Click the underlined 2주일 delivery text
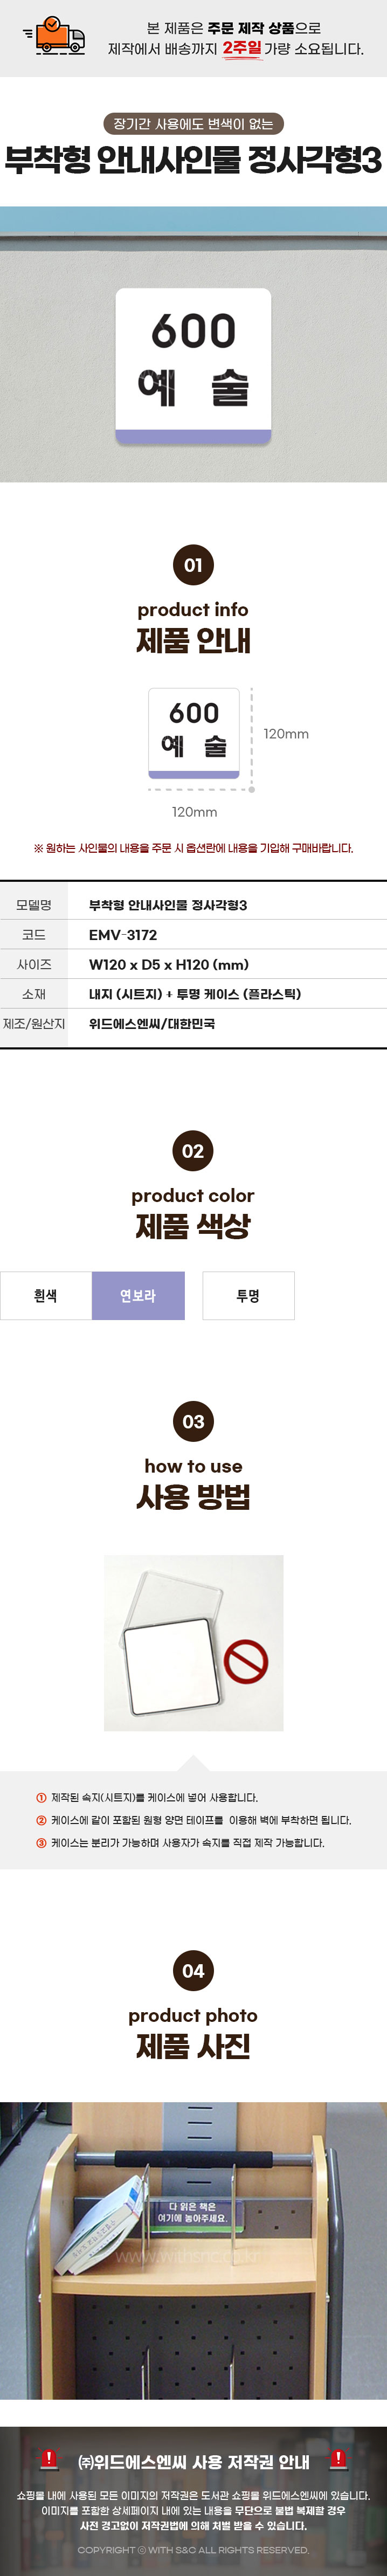The image size is (387, 2576). [241, 48]
